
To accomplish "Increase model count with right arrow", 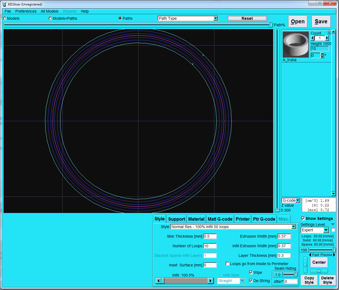I will (327, 38).
